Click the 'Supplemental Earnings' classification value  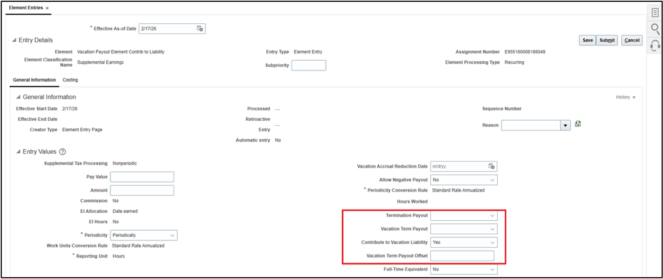[101, 62]
